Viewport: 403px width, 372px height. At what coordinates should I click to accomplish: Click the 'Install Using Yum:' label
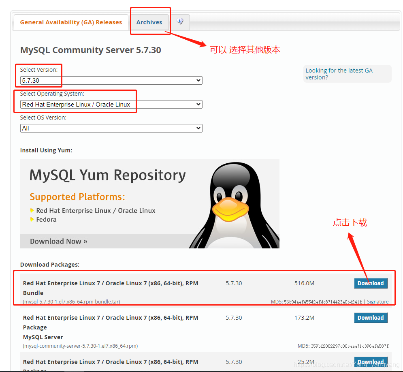tap(46, 150)
